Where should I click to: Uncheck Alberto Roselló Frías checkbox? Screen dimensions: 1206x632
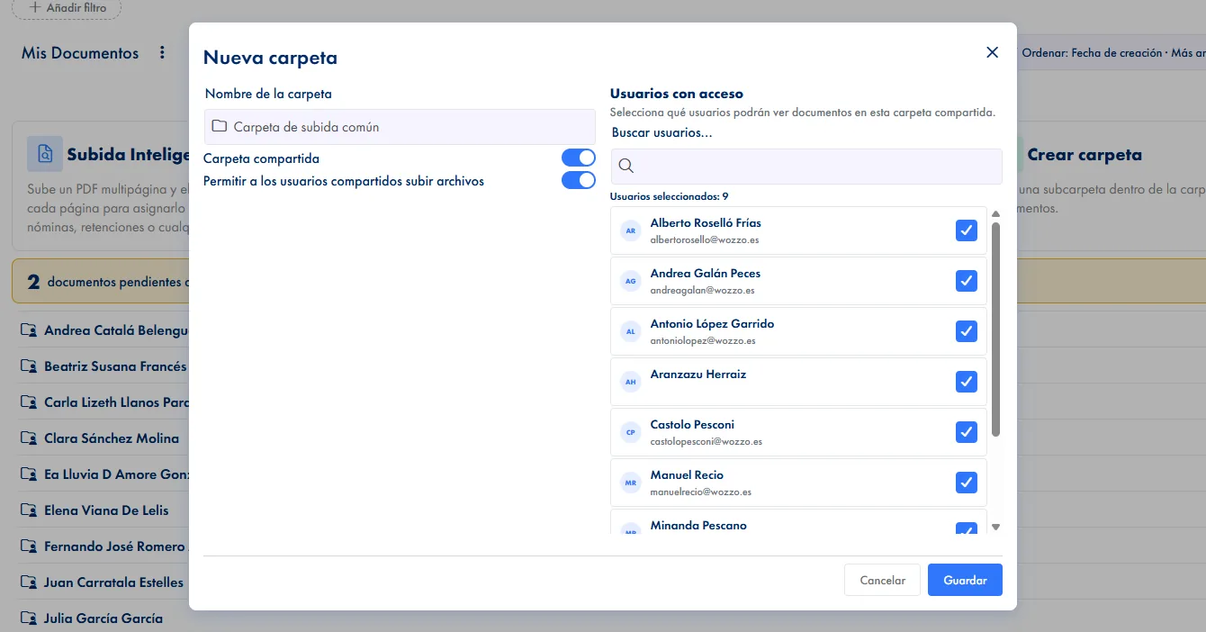(x=967, y=230)
